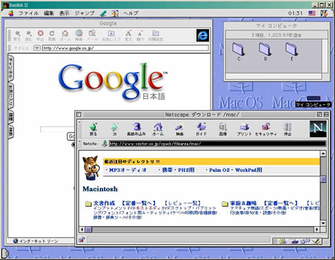The height and width of the screenshot is (260, 335).
Task: Click the Favorites folder icon in Internet Explorer
Action: coord(111,33)
